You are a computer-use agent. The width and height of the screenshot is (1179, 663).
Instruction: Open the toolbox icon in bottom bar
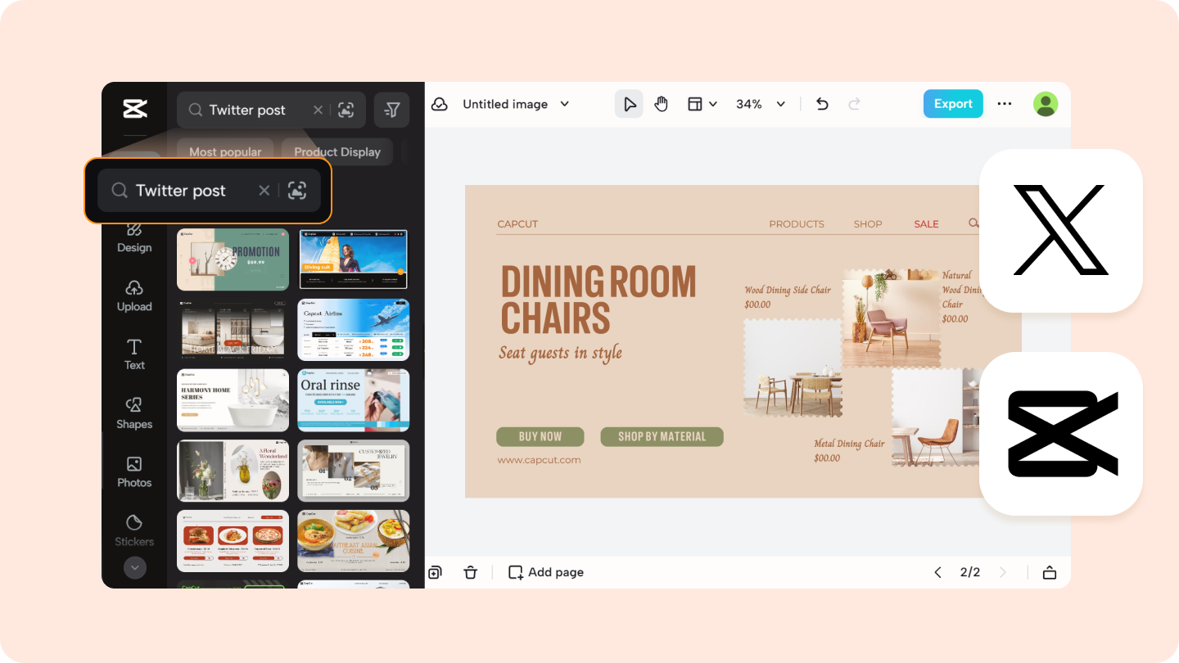[1050, 572]
